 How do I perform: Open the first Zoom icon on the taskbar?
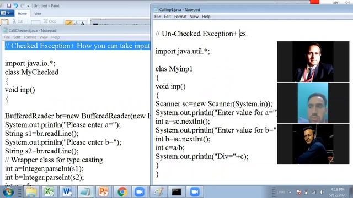pos(140,192)
